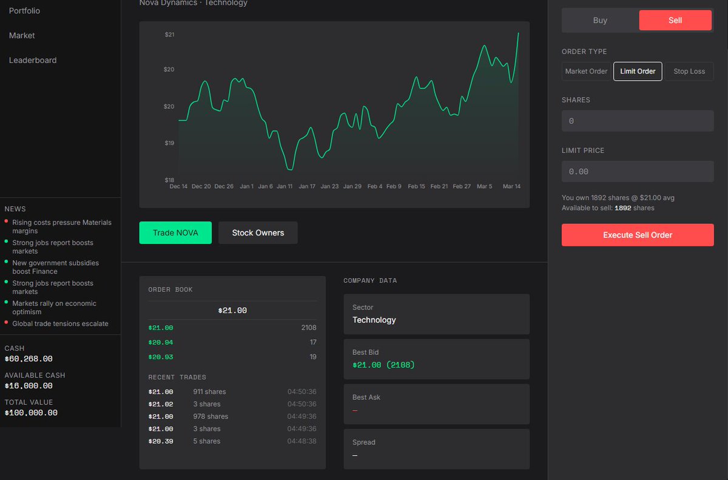Click the Best Bid $21.00 (2108) card
728x480 pixels.
tap(436, 359)
